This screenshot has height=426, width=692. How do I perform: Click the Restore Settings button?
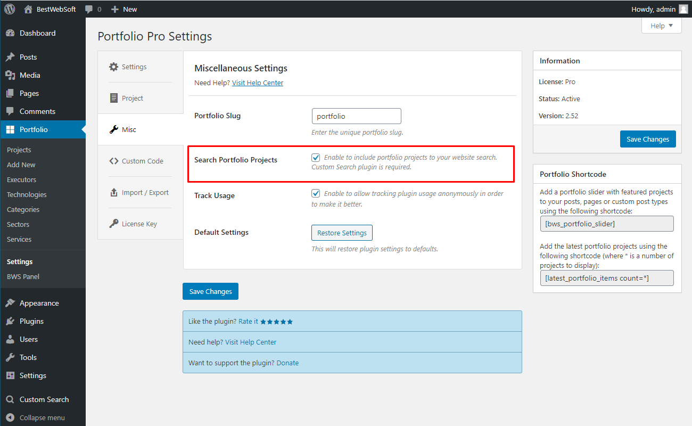(x=342, y=233)
